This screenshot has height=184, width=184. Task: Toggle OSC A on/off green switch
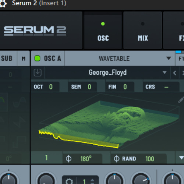(x=37, y=58)
